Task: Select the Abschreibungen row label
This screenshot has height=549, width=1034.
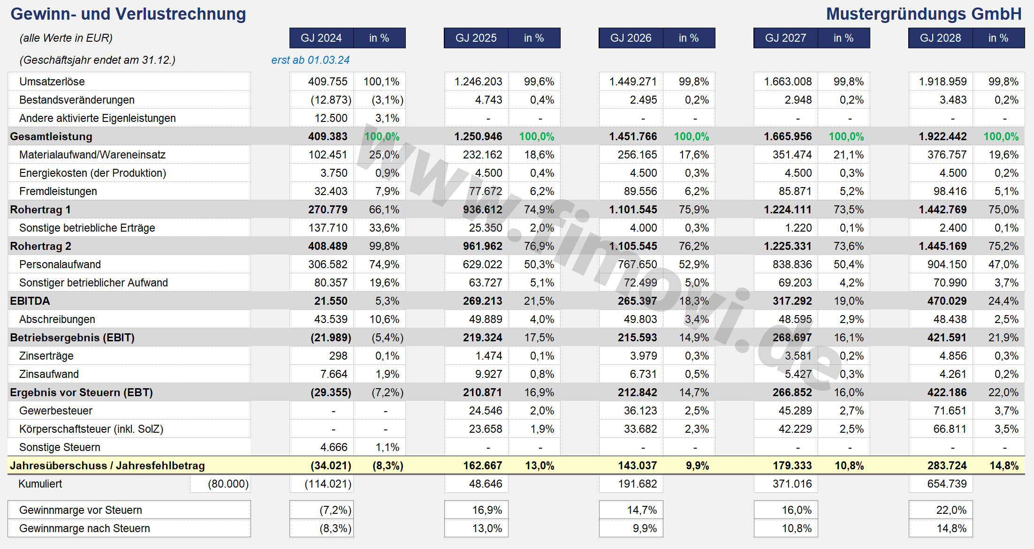Action: point(57,319)
